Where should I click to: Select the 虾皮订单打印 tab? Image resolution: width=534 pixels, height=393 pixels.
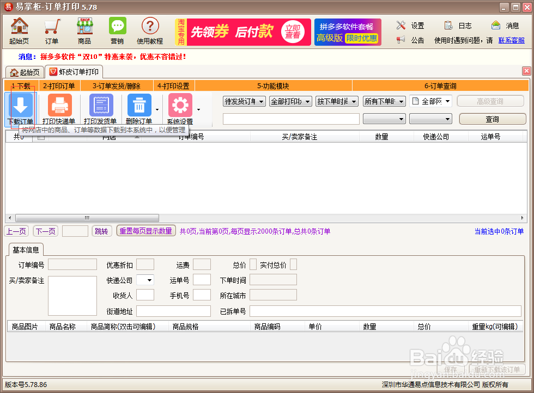click(x=74, y=71)
